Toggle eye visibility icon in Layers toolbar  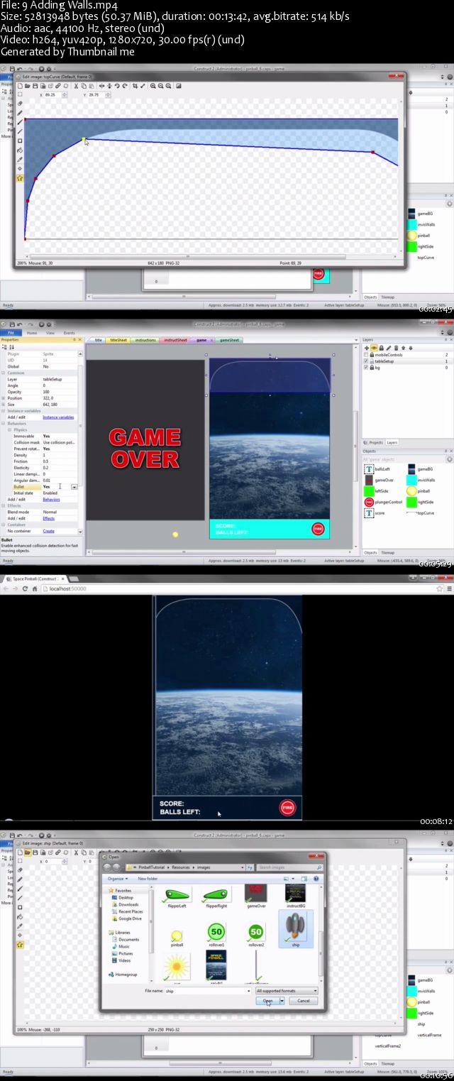tap(374, 349)
